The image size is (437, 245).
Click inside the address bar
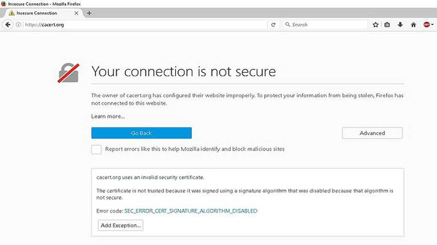tap(109, 25)
